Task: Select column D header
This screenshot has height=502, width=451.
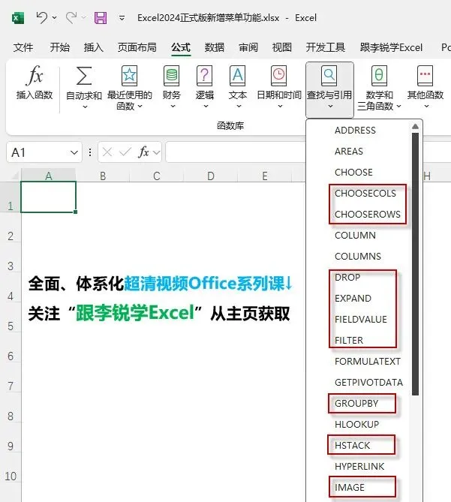Action: tap(211, 176)
